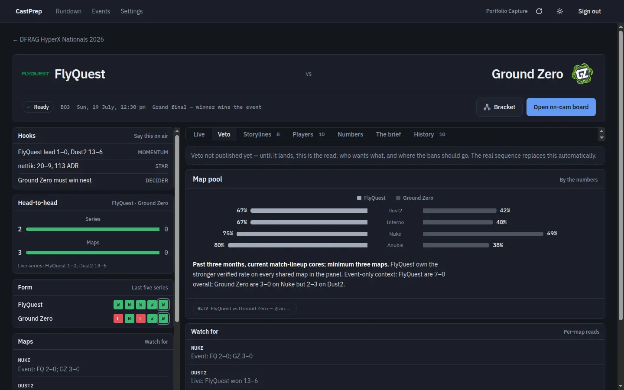The width and height of the screenshot is (624, 390).
Task: Click the refresh icon beside Portfolio Capture
Action: tap(539, 11)
